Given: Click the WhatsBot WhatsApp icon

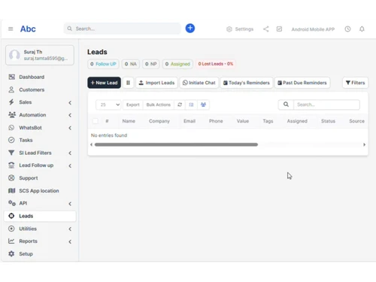Looking at the screenshot, I should click(11, 128).
